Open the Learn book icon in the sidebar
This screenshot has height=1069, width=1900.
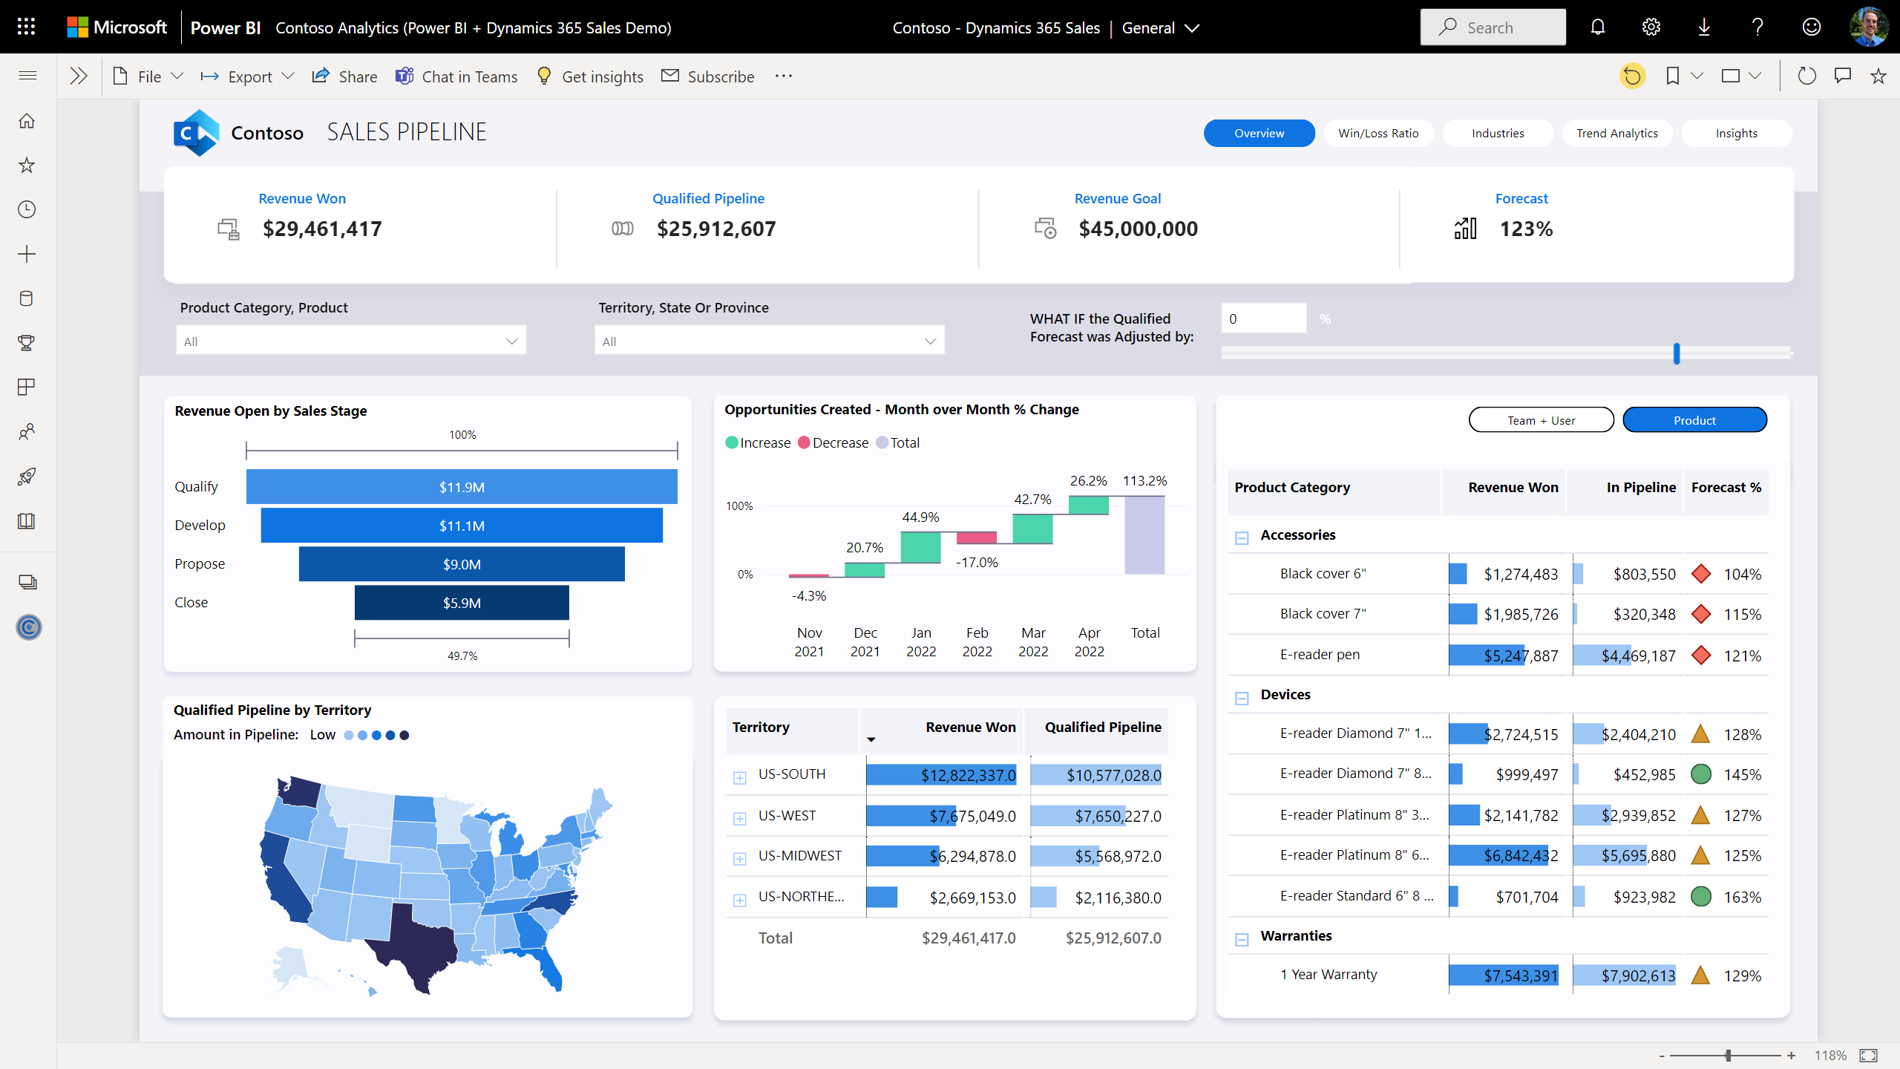[27, 521]
